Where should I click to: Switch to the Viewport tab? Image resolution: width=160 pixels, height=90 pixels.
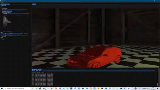tap(34, 4)
